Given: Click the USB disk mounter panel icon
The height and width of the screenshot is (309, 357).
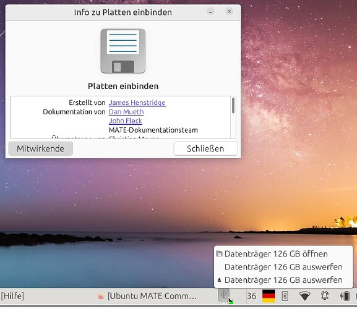Looking at the screenshot, I should coord(224,296).
